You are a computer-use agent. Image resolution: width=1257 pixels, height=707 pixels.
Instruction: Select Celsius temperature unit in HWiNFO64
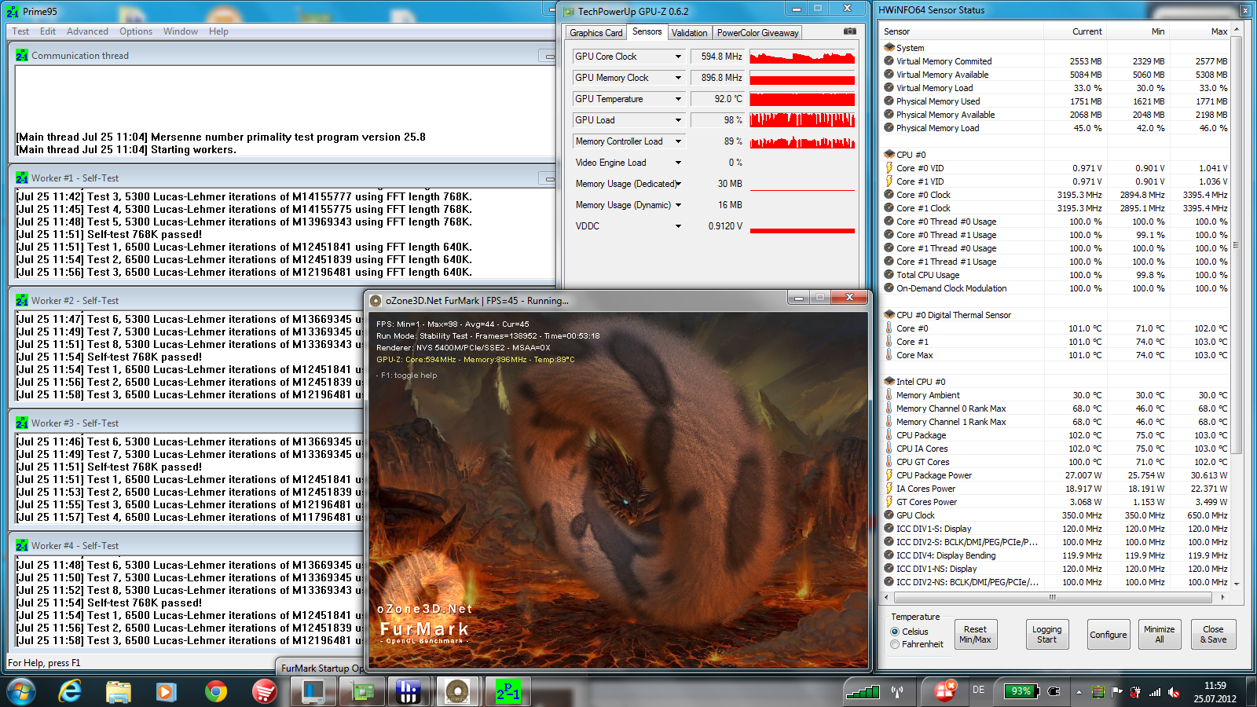[x=895, y=632]
